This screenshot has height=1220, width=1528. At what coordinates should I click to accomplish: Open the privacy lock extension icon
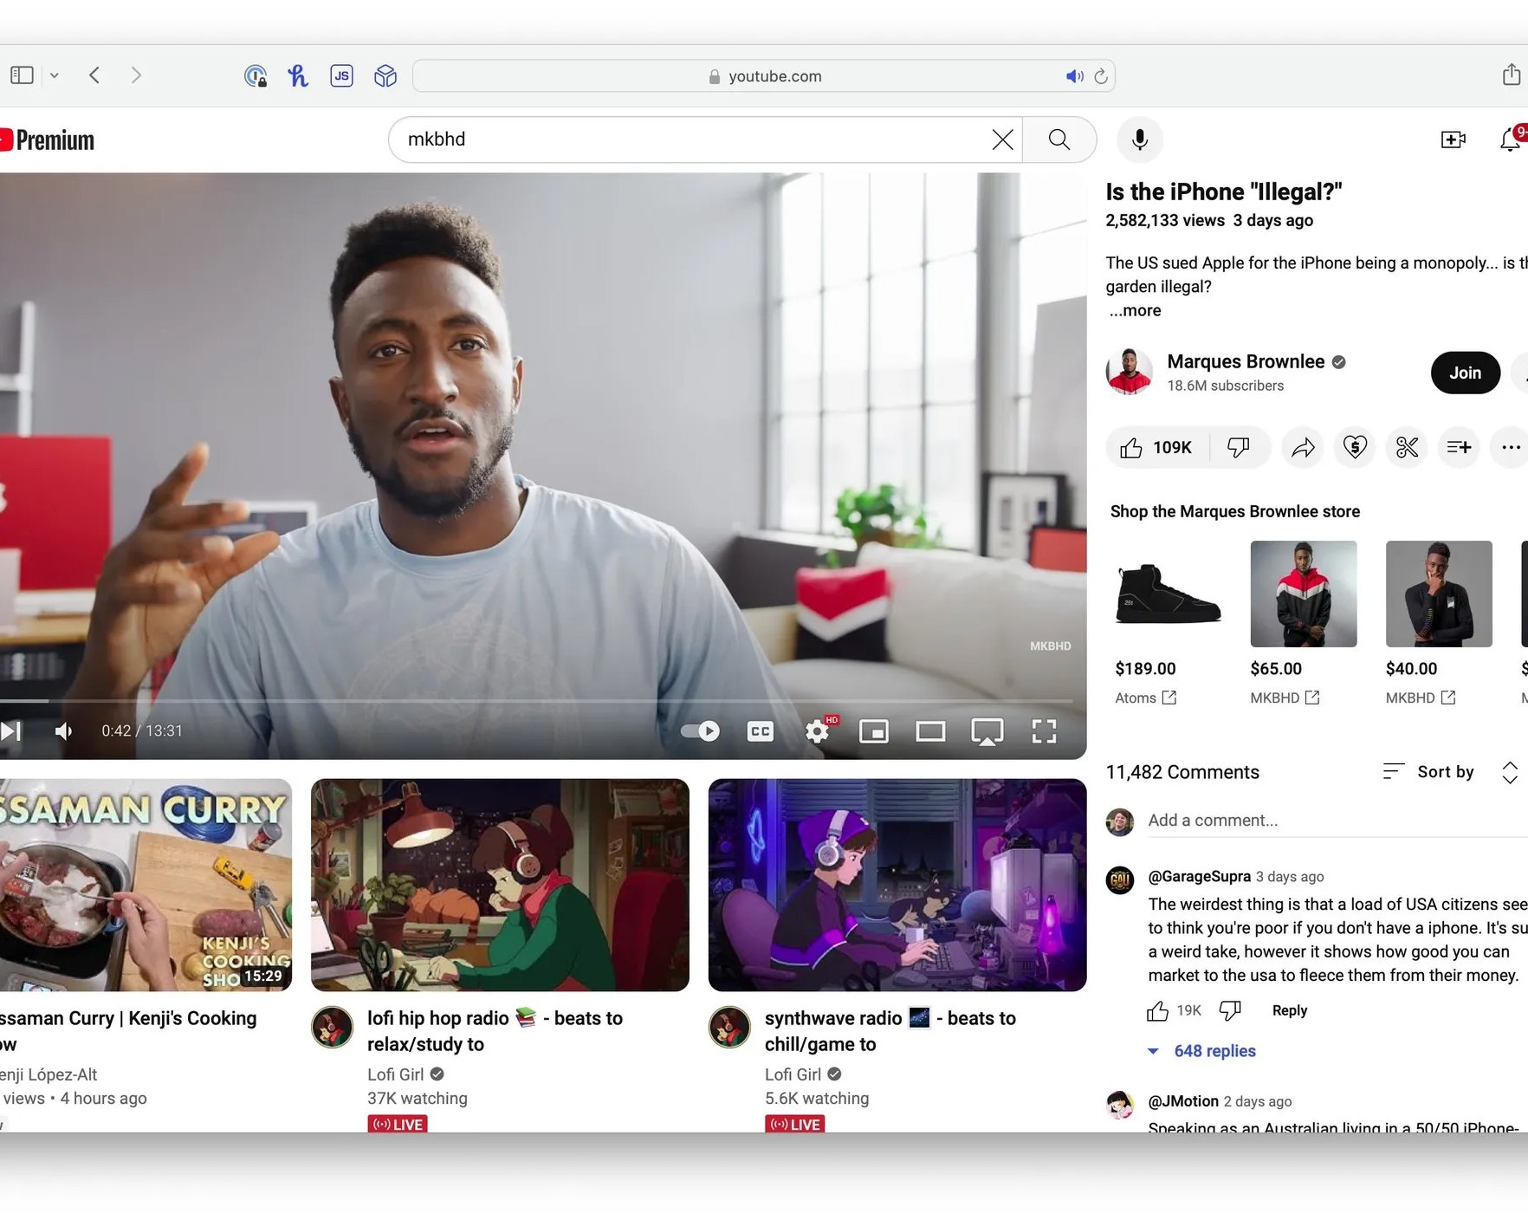[256, 76]
